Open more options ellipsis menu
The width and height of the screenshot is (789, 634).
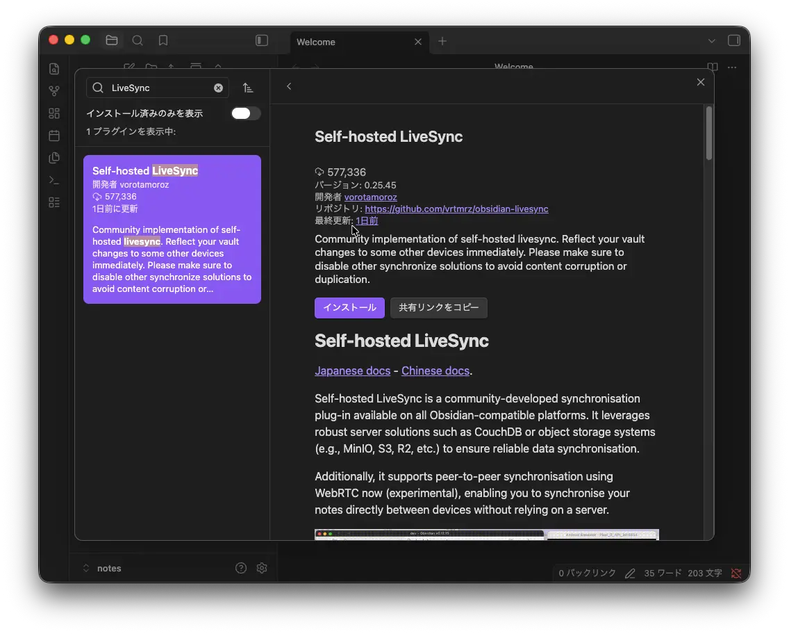click(732, 67)
